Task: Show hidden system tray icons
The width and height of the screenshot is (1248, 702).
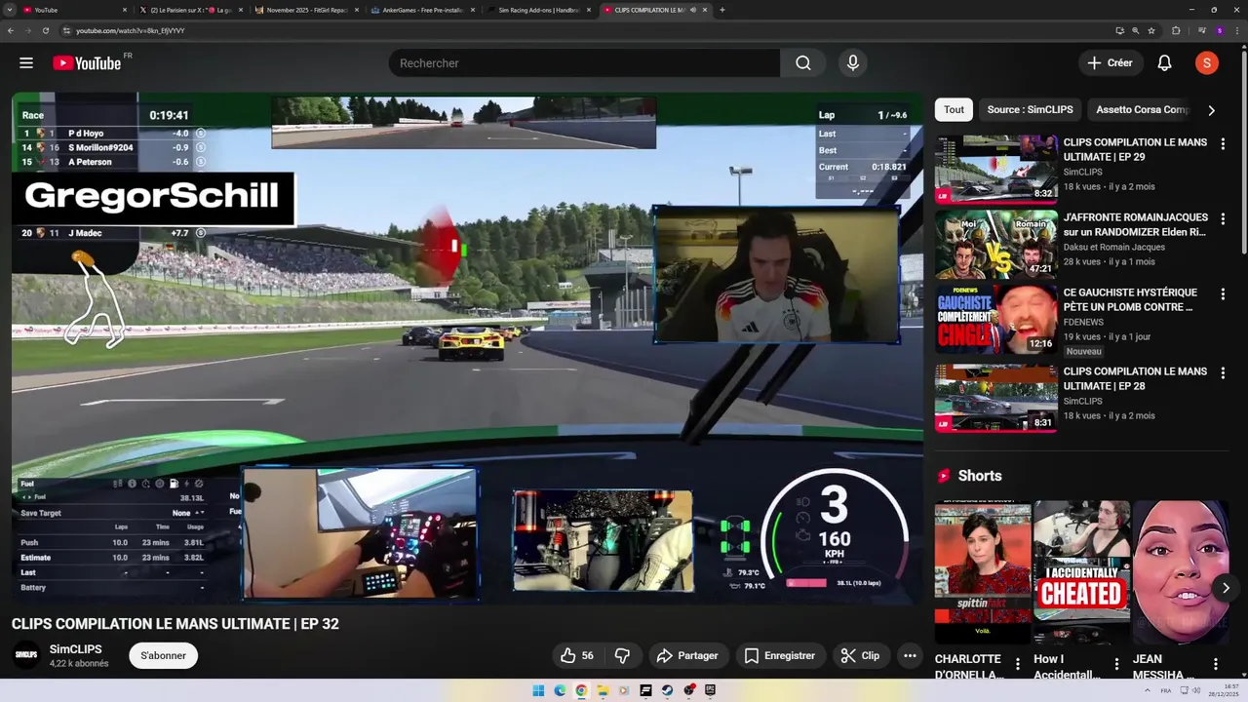Action: (x=1149, y=690)
